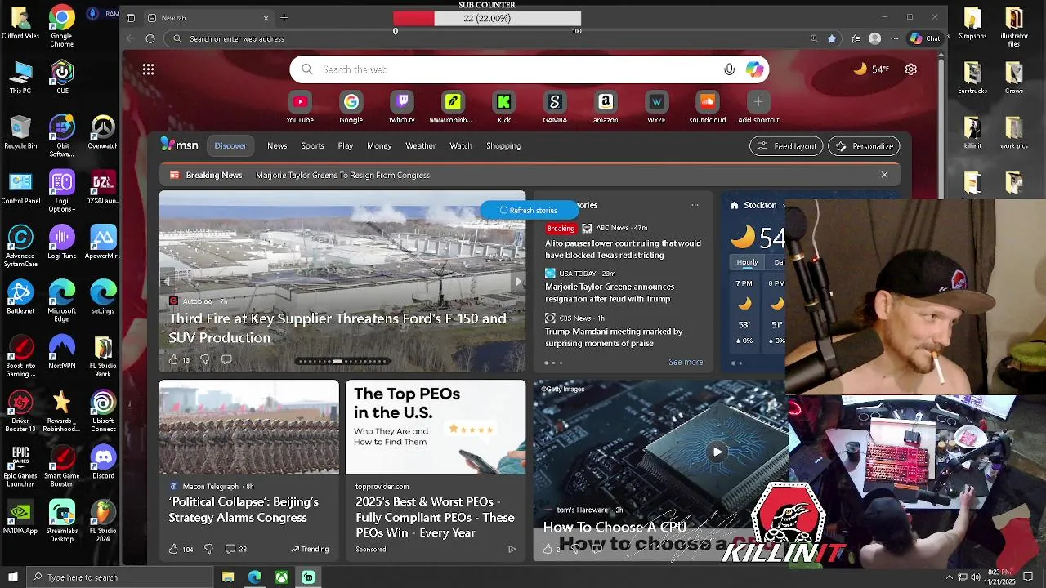This screenshot has width=1046, height=588.
Task: Open the Top PEOs sponsored card
Action: click(x=435, y=470)
